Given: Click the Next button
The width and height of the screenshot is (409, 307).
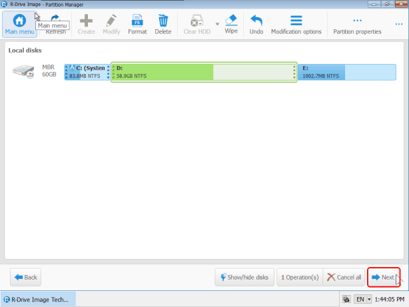Looking at the screenshot, I should (x=384, y=277).
